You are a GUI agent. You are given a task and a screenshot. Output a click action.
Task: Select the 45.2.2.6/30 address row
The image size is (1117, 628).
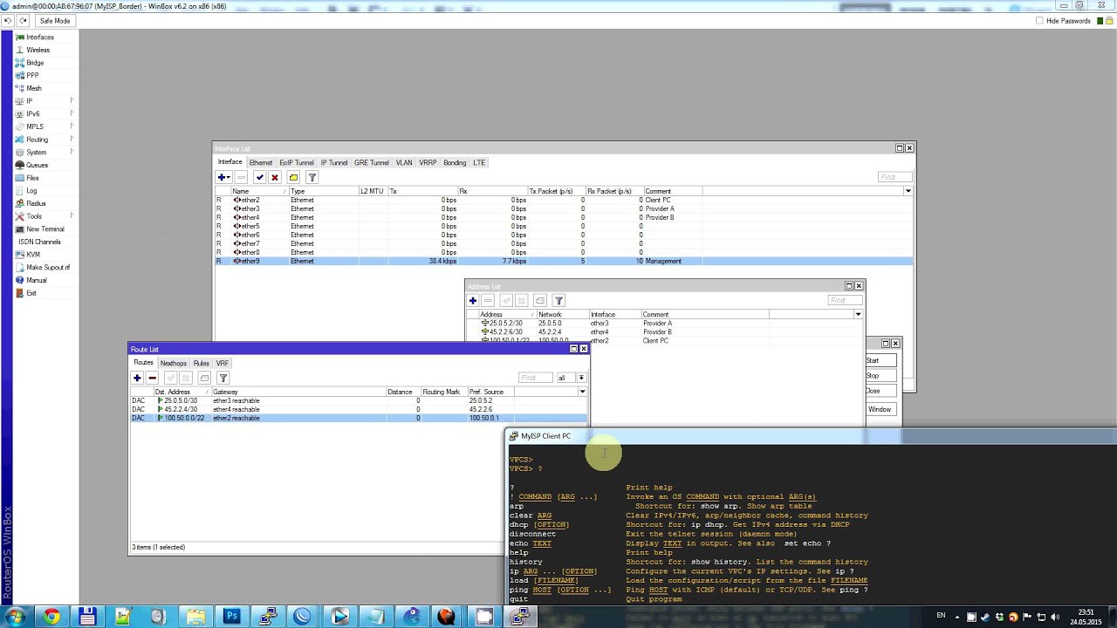(x=664, y=332)
